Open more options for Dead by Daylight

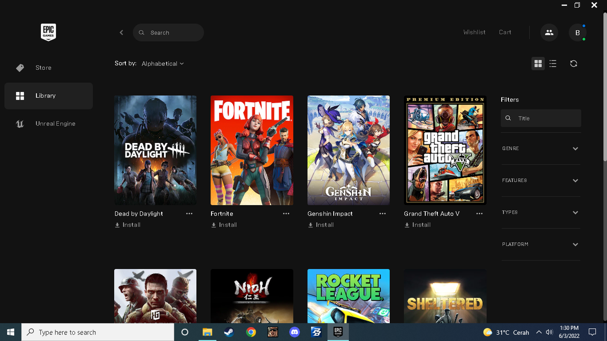tap(189, 214)
